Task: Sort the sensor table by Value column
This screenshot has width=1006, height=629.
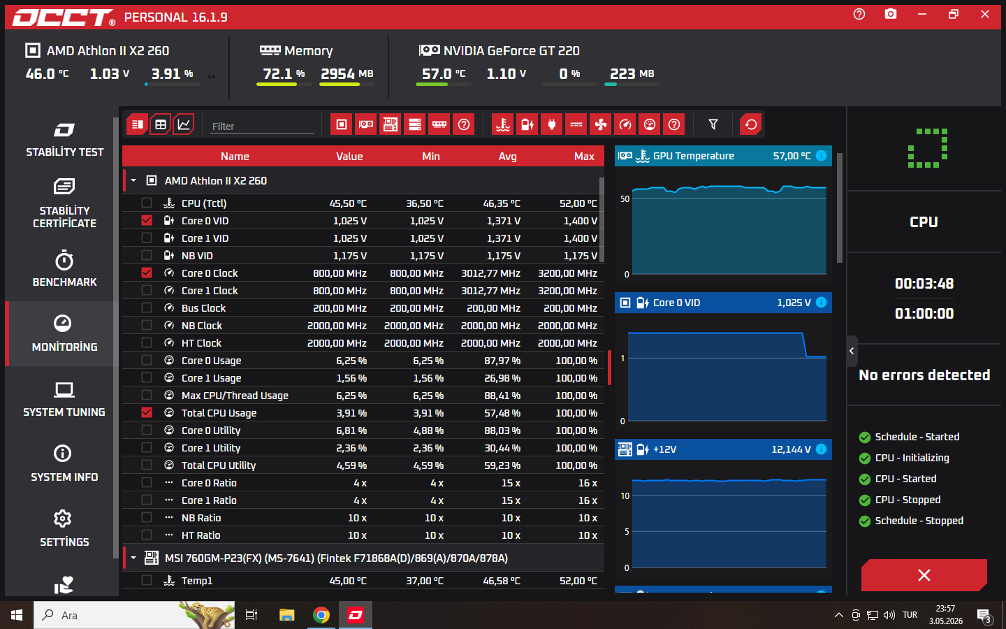Action: coord(349,157)
